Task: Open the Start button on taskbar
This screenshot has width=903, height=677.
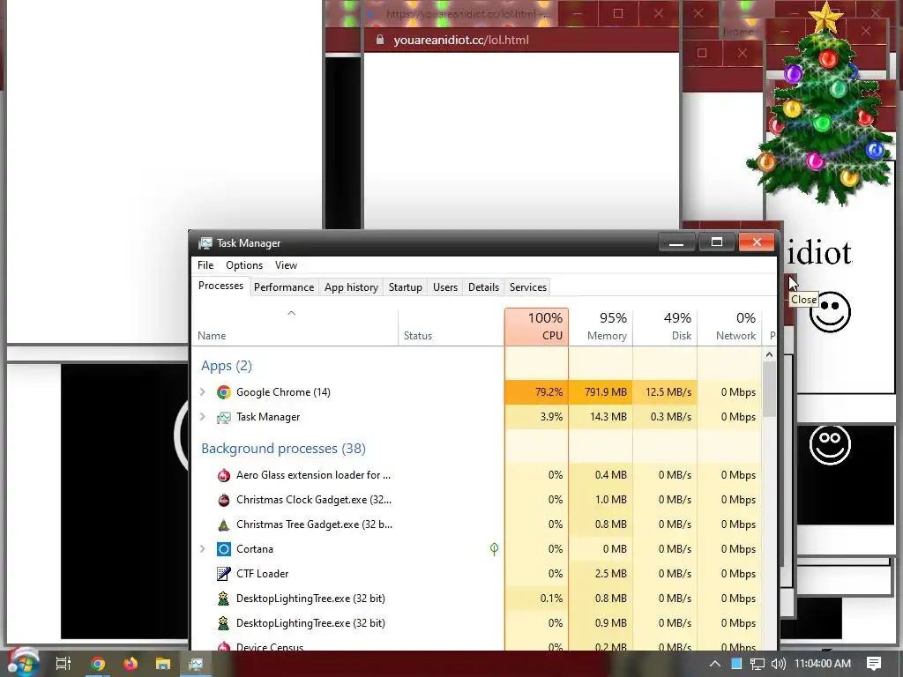Action: (x=23, y=663)
